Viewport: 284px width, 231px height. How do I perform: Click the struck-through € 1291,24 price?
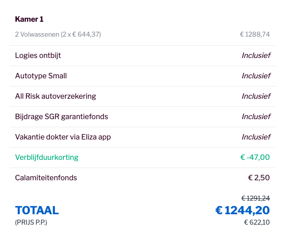[255, 198]
